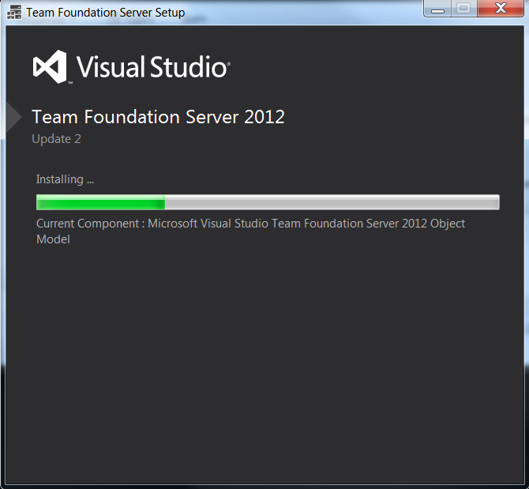529x489 pixels.
Task: Click the "Update 2" subtitle text
Action: coord(56,139)
